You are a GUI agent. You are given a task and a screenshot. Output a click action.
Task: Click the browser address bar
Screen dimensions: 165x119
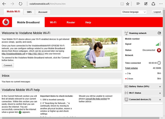[72, 4]
